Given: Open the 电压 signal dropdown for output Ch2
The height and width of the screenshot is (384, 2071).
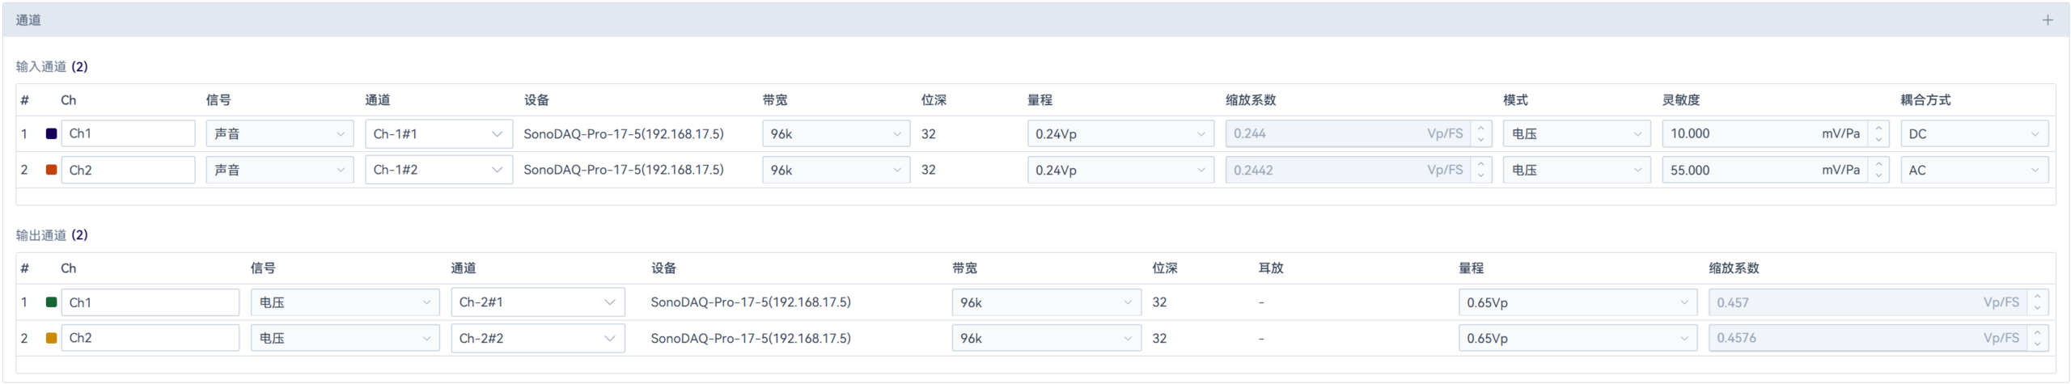Looking at the screenshot, I should pos(345,338).
